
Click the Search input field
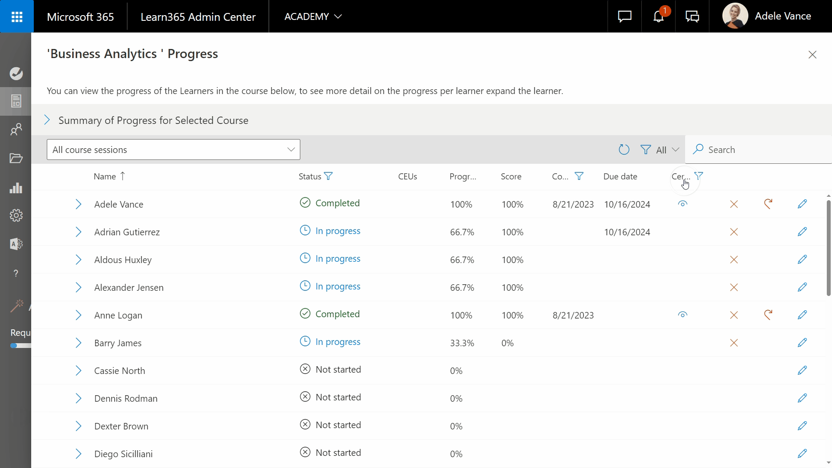pos(758,149)
